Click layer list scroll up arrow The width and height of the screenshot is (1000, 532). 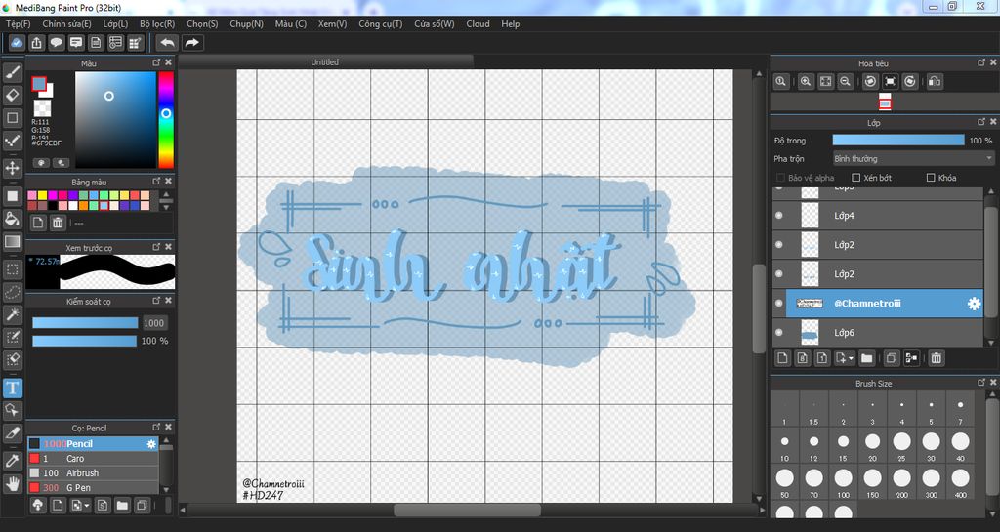pos(991,191)
